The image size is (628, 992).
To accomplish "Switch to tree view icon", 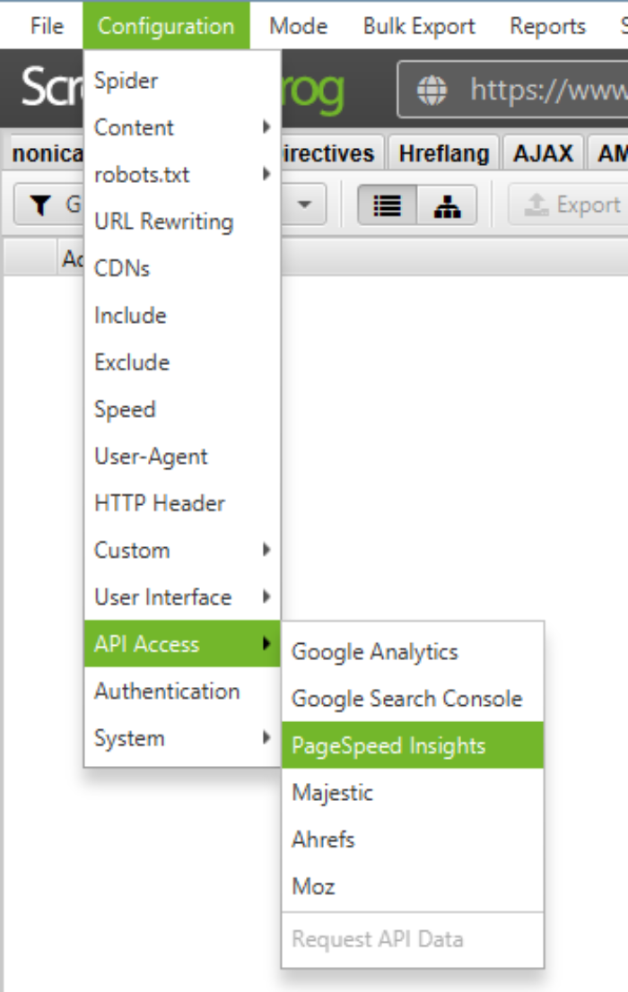I will pos(446,206).
